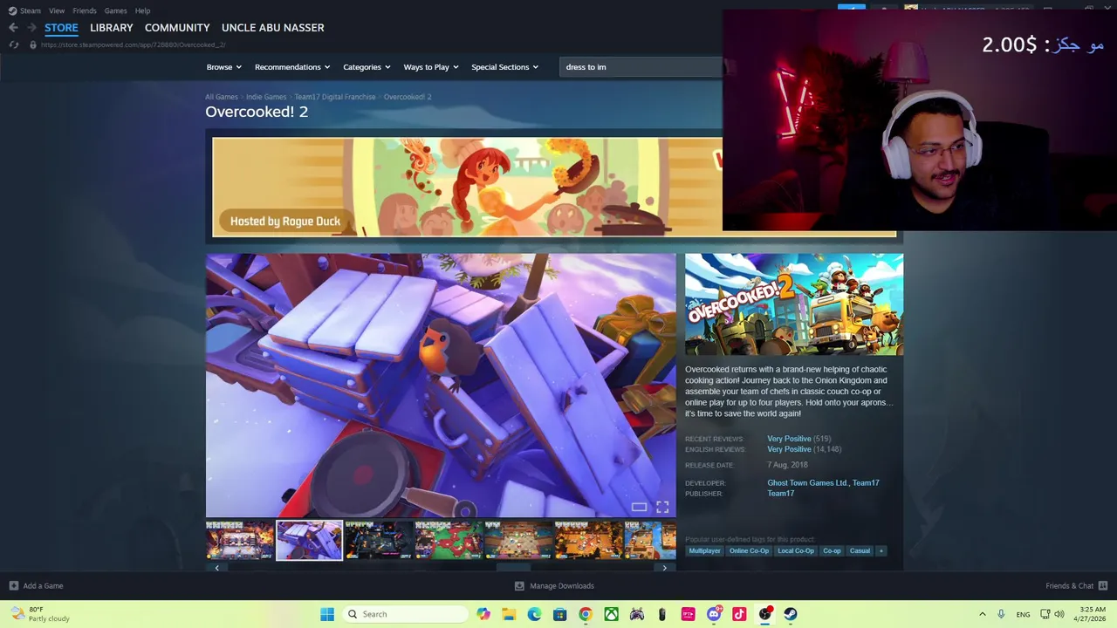Open developer Ghost Town Games Ltd. link
The image size is (1117, 628).
pyautogui.click(x=807, y=483)
